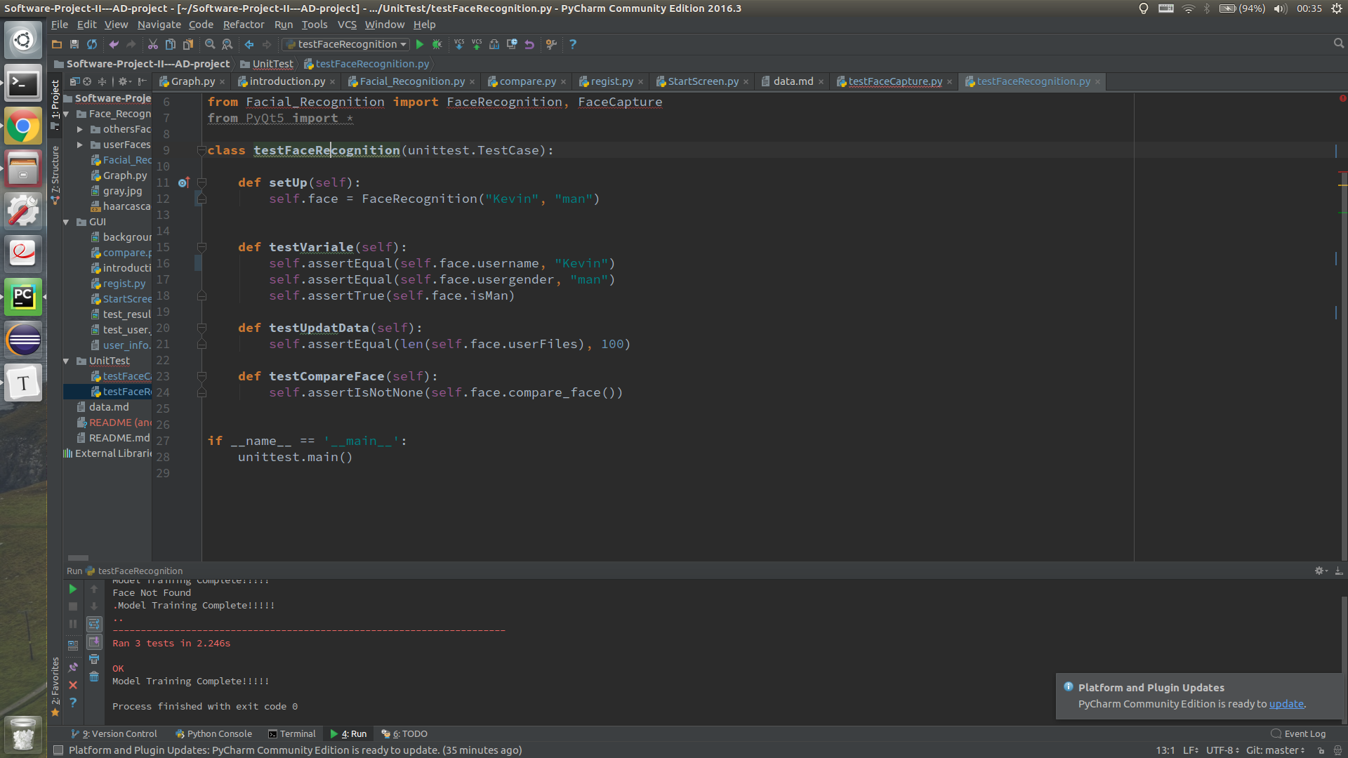Run testFaceRecognition with the toolbar play icon
Image resolution: width=1348 pixels, height=758 pixels.
[x=420, y=44]
